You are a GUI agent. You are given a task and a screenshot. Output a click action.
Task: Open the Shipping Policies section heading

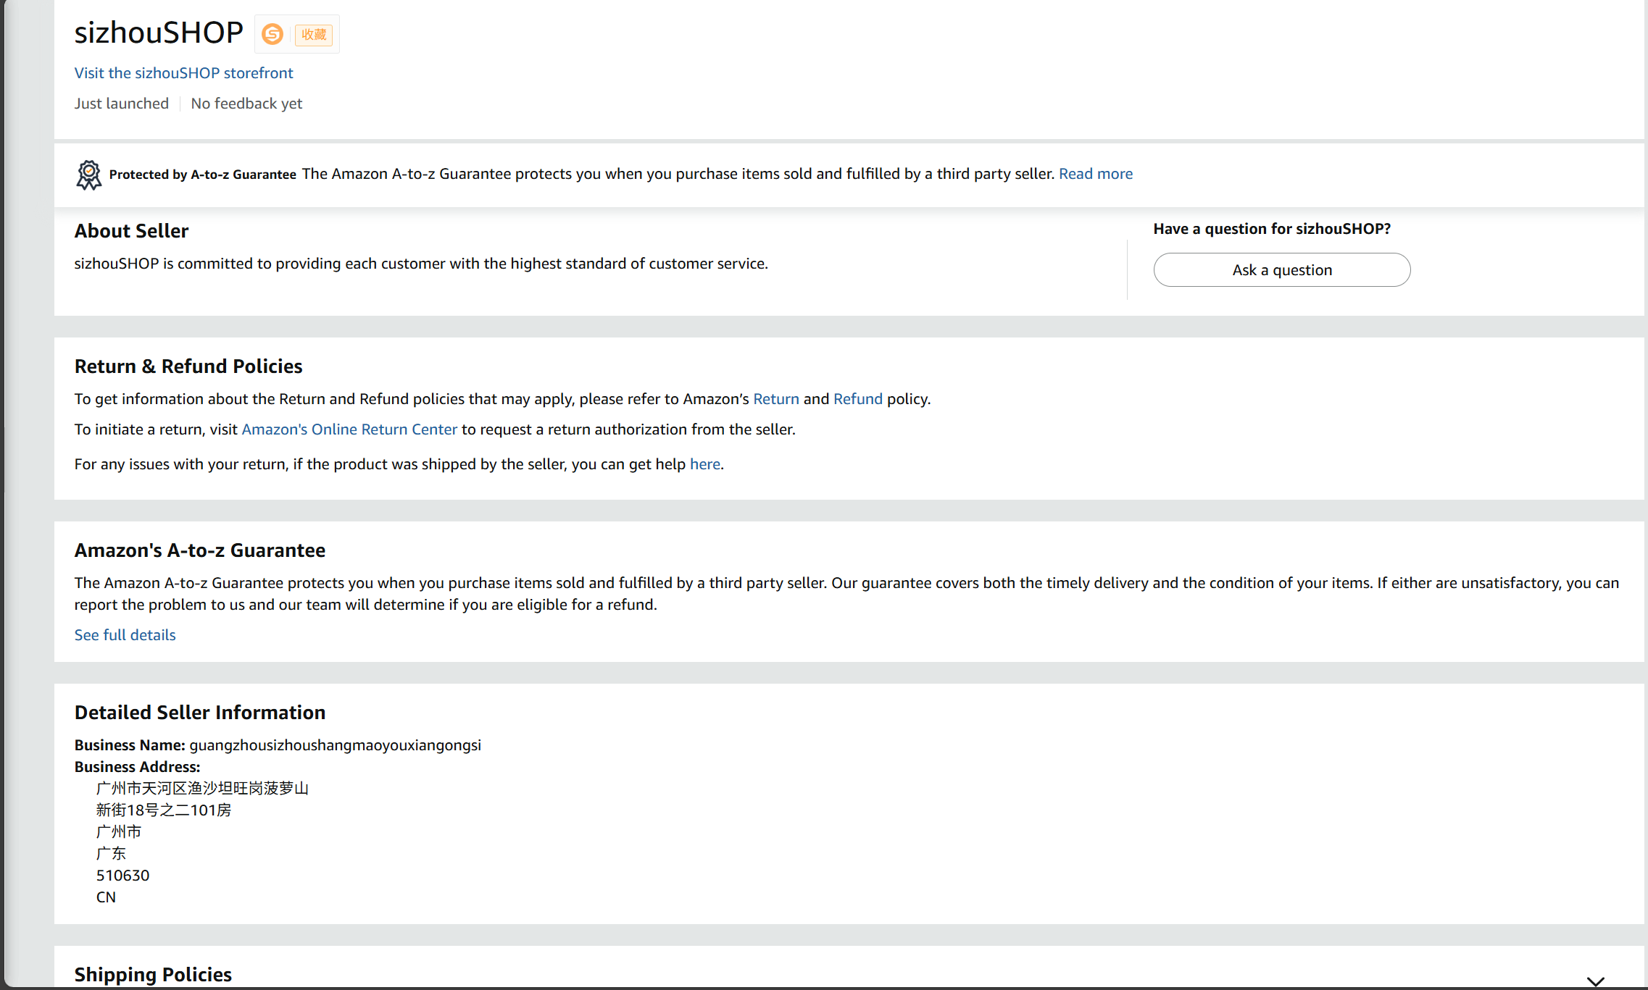tap(153, 974)
